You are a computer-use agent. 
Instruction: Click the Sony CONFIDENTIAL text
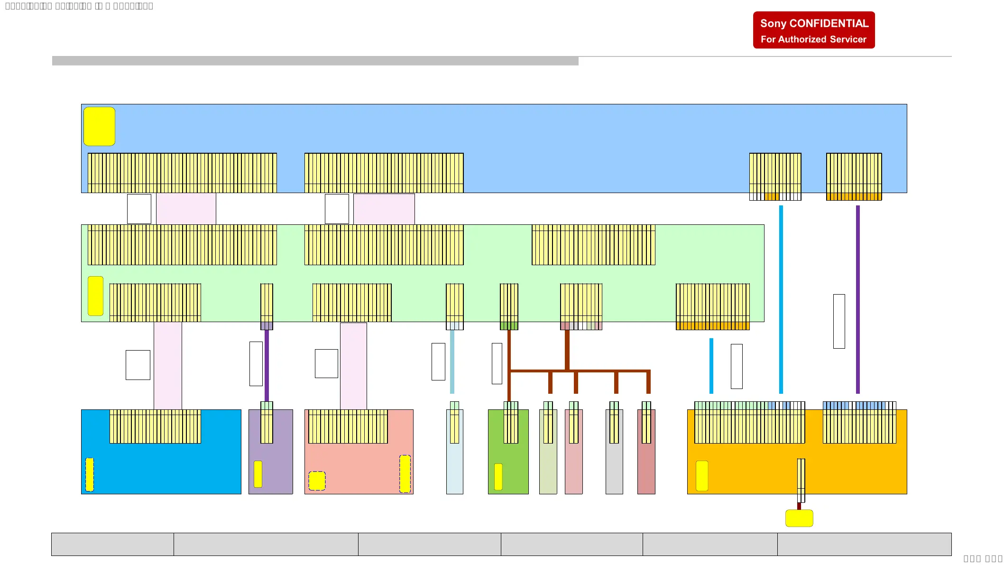coord(814,23)
